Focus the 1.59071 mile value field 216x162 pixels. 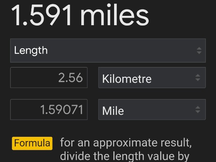[49, 109]
